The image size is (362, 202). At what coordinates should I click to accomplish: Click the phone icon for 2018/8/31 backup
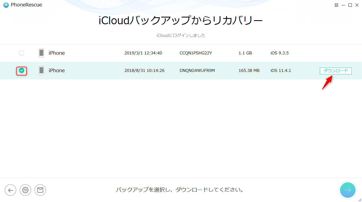point(41,71)
